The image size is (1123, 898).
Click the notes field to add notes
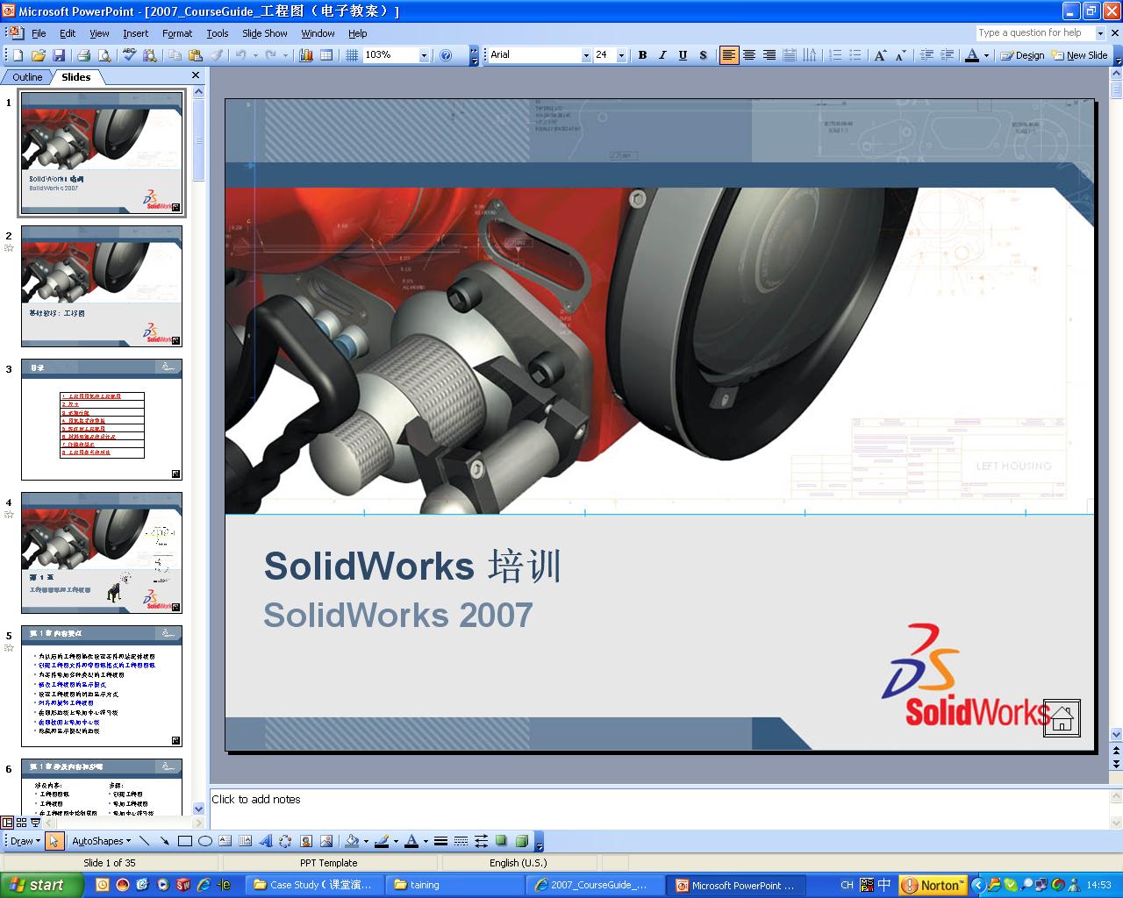point(658,809)
